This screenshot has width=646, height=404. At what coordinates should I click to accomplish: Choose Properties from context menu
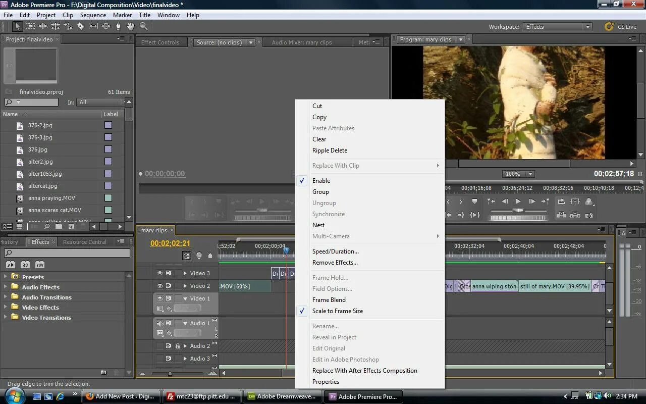pos(369,382)
